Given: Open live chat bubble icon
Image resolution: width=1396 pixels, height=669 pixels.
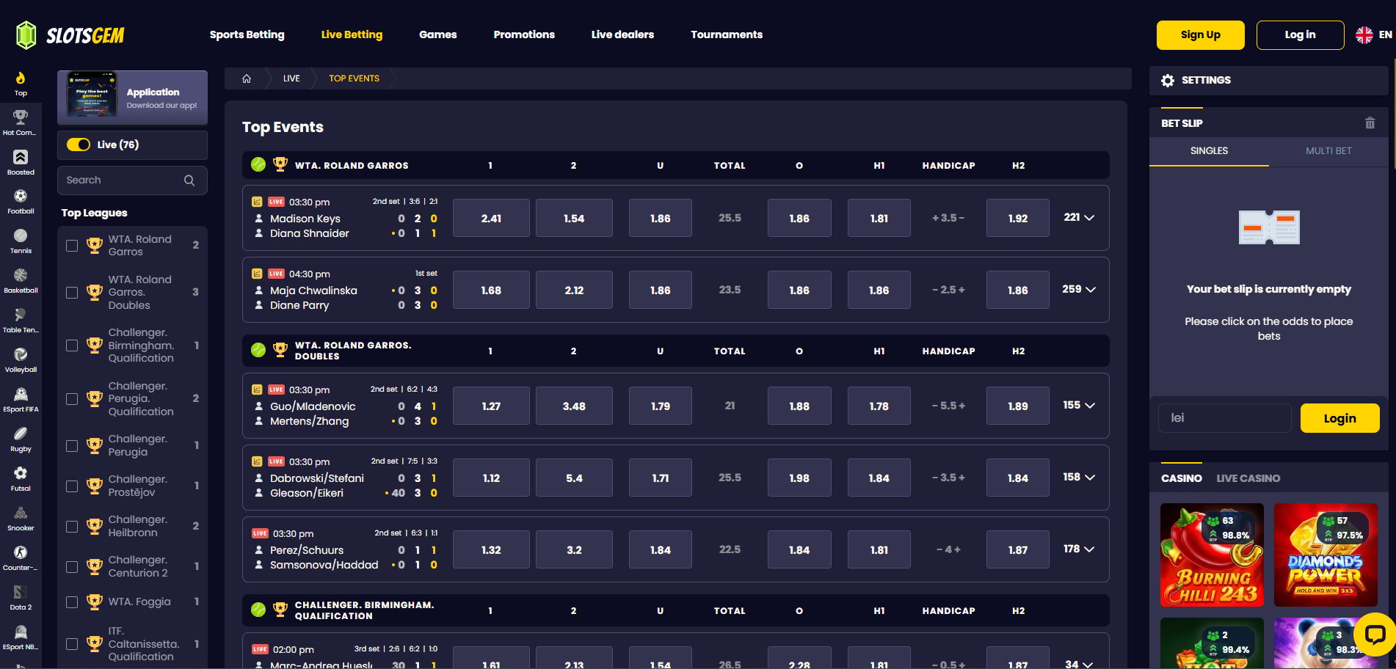Looking at the screenshot, I should point(1375,635).
